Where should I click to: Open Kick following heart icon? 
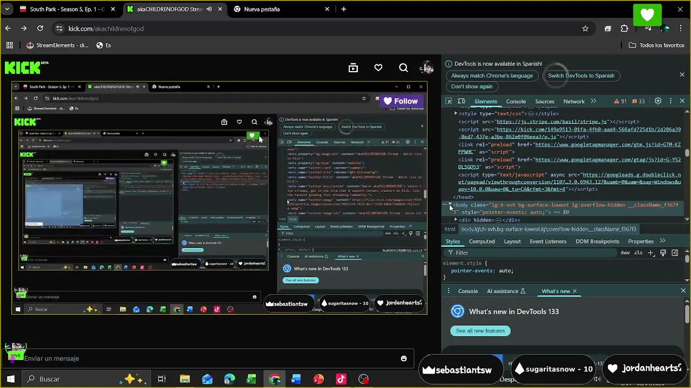pyautogui.click(x=378, y=68)
